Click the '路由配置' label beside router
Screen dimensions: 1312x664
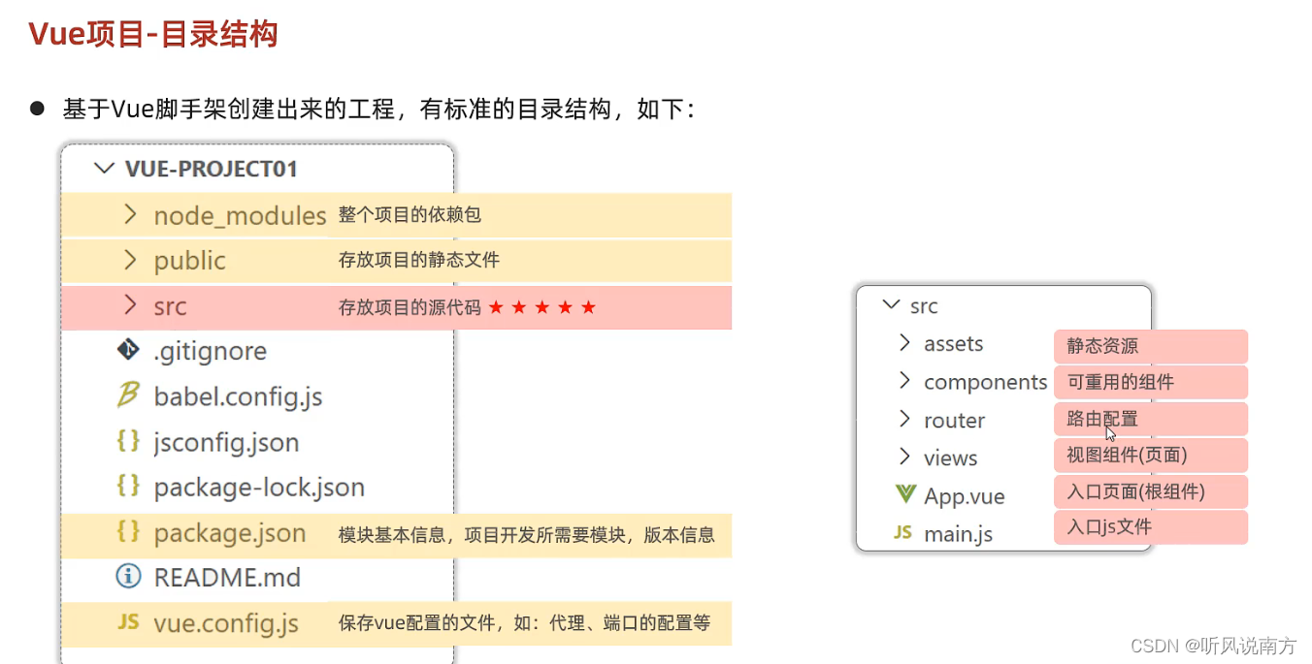[1102, 419]
